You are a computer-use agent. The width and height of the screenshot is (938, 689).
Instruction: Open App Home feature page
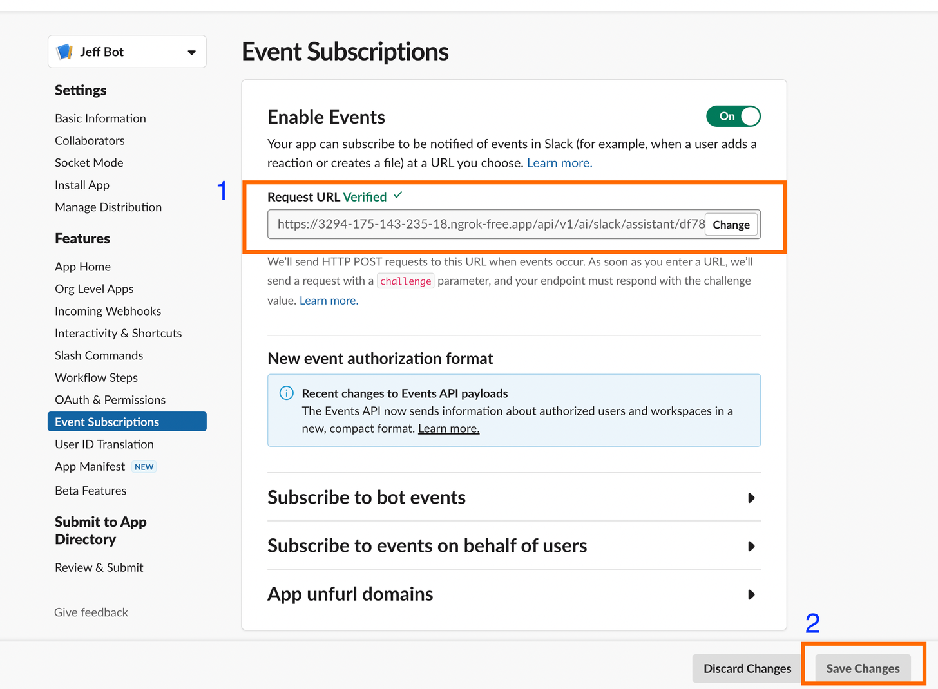(82, 267)
